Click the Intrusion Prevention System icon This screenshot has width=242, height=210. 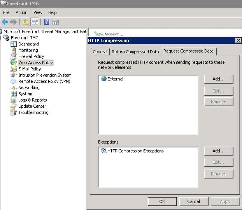(x=14, y=75)
